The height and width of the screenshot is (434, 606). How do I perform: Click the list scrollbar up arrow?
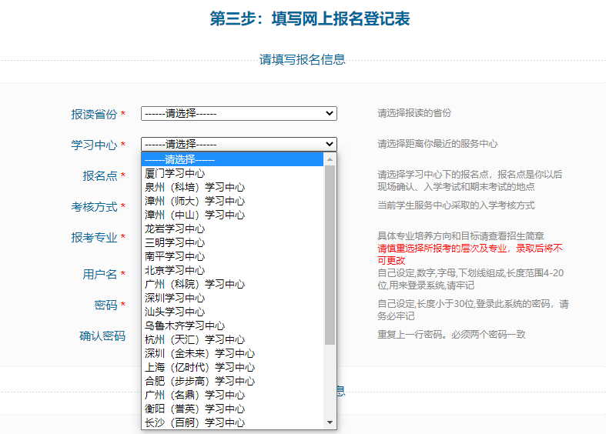(330, 159)
